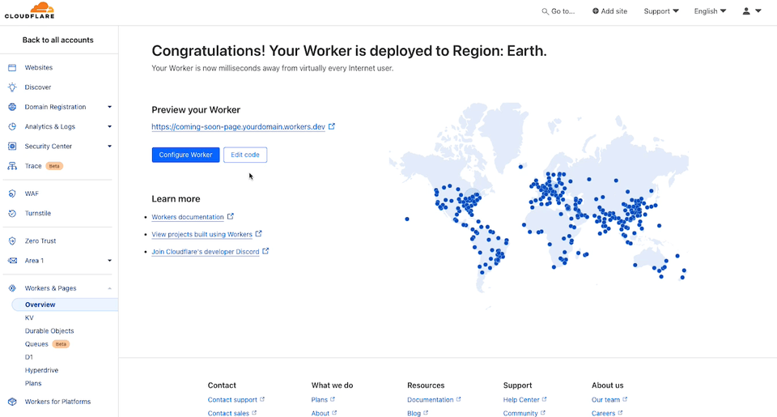
Task: Expand the Security Center submenu arrow
Action: (x=109, y=147)
